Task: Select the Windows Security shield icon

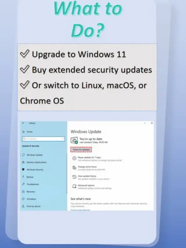Action: [23, 170]
